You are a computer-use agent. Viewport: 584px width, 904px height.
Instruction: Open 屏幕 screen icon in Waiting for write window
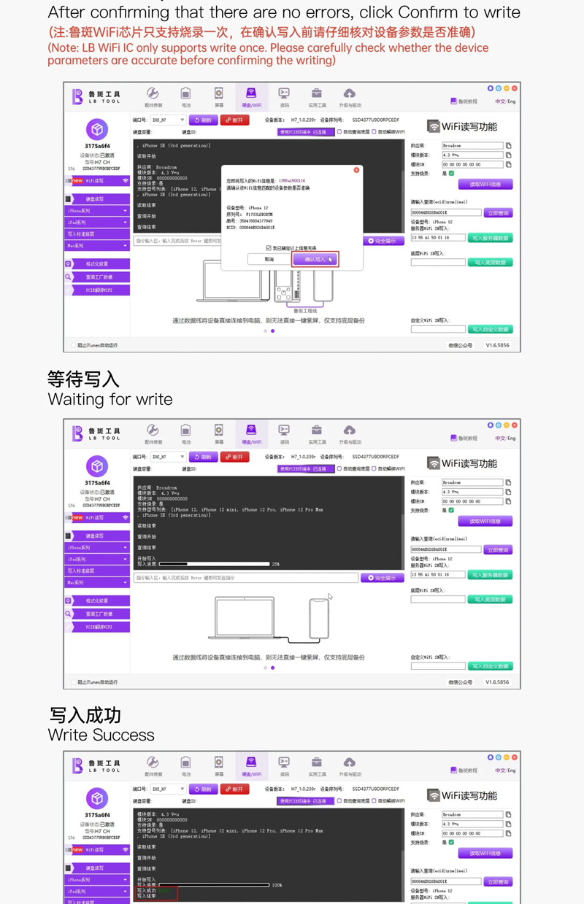click(219, 433)
